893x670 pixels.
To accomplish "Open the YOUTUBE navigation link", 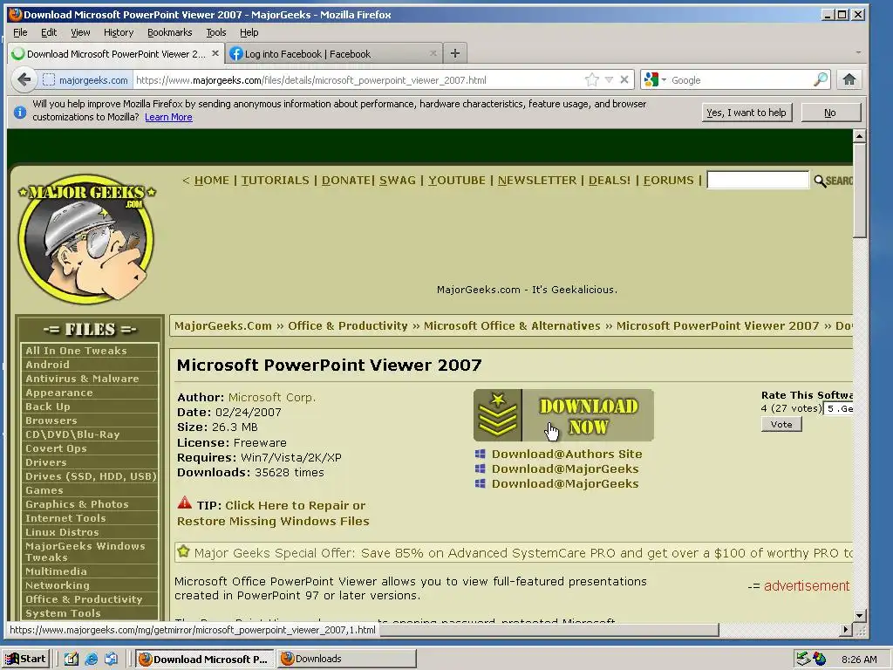I will 457,180.
